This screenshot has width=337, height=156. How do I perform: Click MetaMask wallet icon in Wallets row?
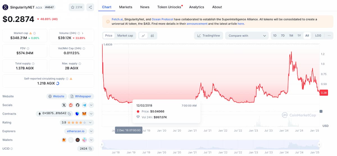pyautogui.click(x=64, y=140)
